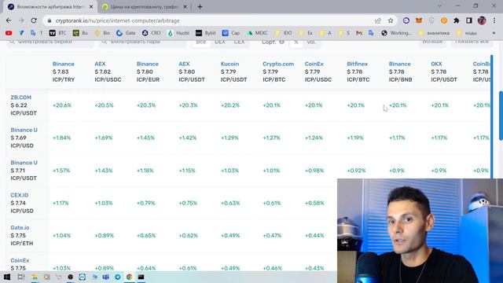
Task: Open the OKX column header link
Action: (x=436, y=64)
